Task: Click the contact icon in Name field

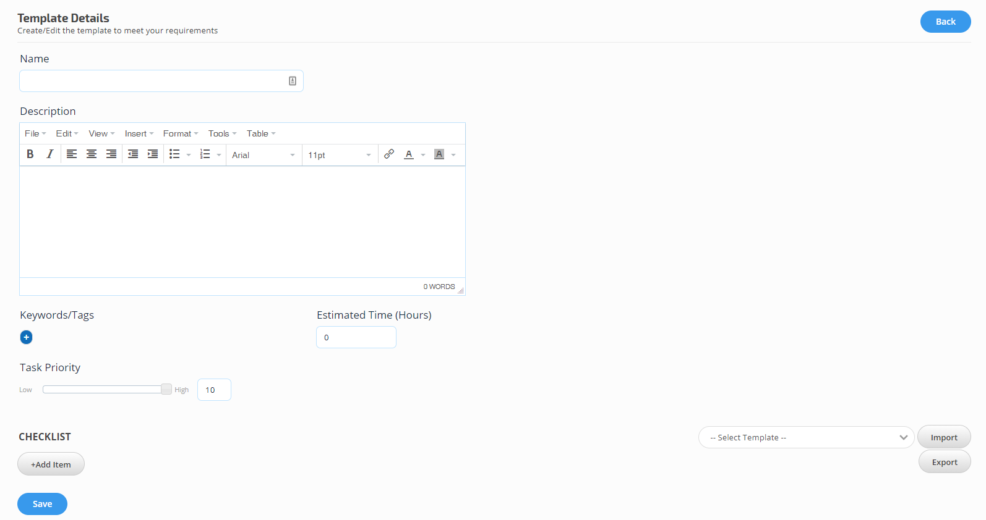Action: click(293, 81)
